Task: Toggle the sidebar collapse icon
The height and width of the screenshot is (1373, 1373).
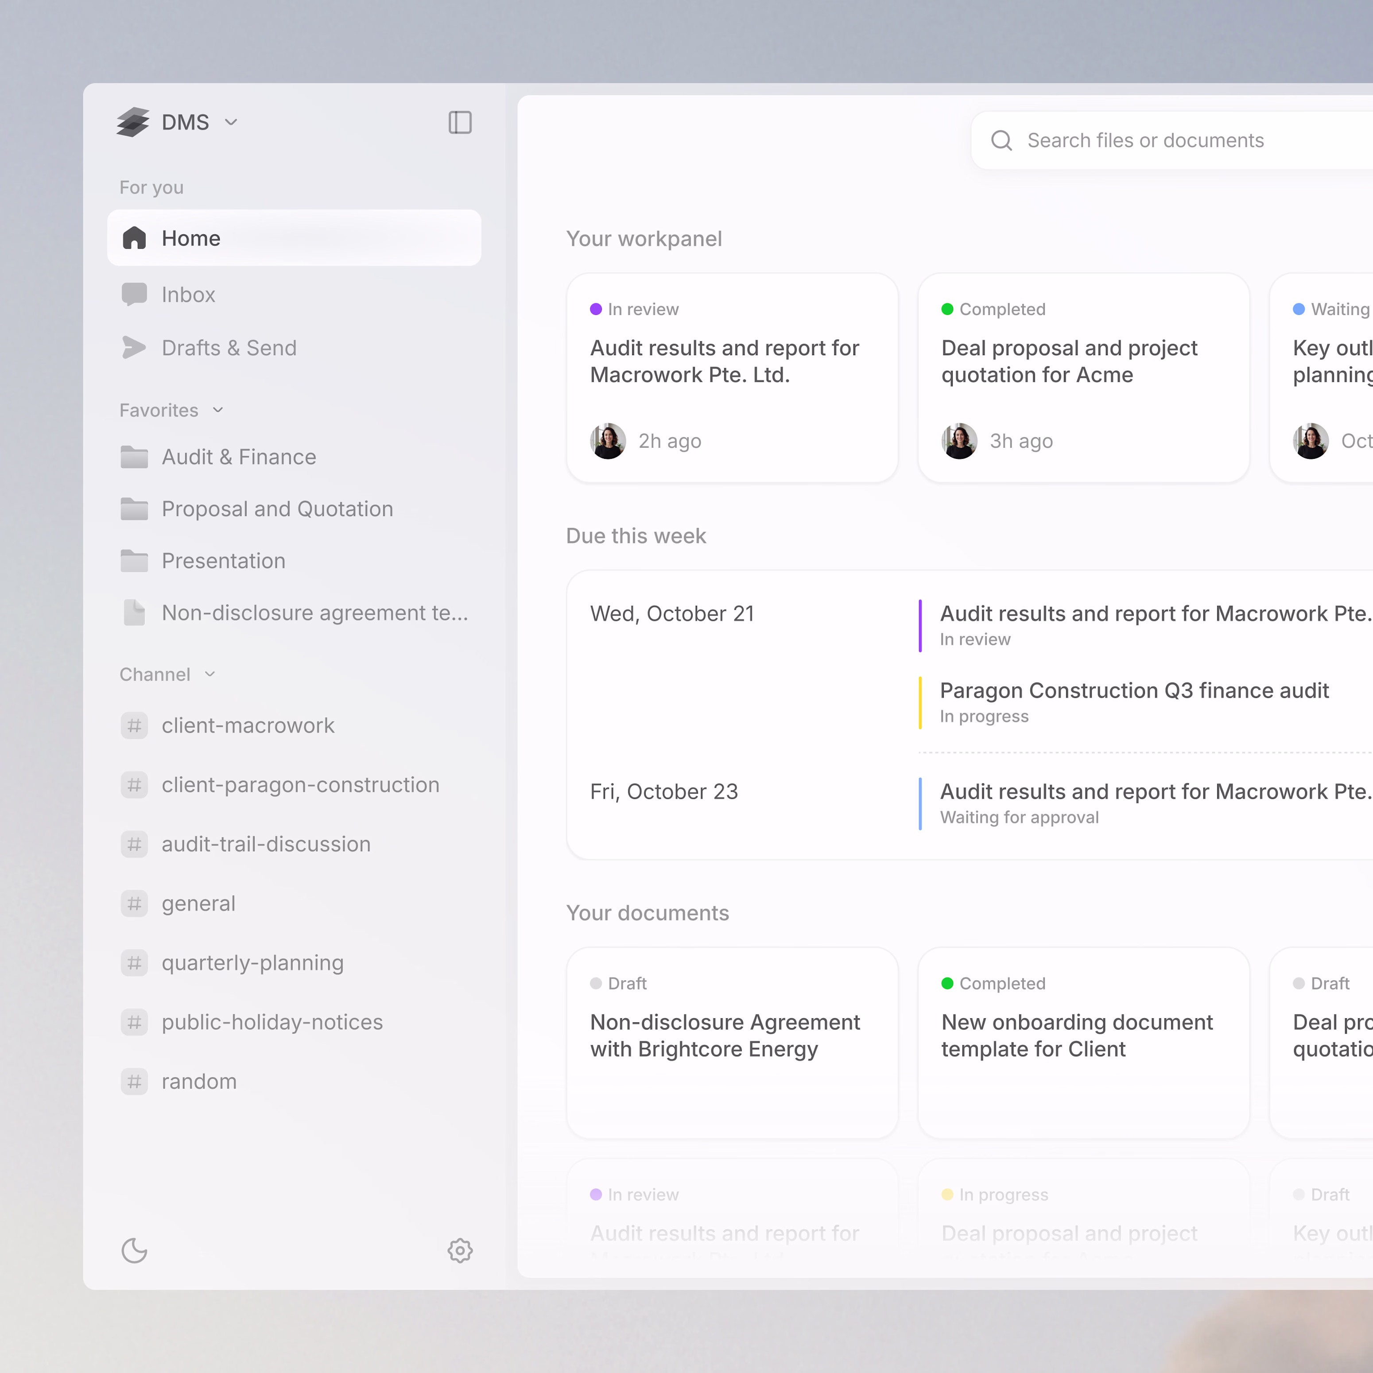Action: (460, 122)
